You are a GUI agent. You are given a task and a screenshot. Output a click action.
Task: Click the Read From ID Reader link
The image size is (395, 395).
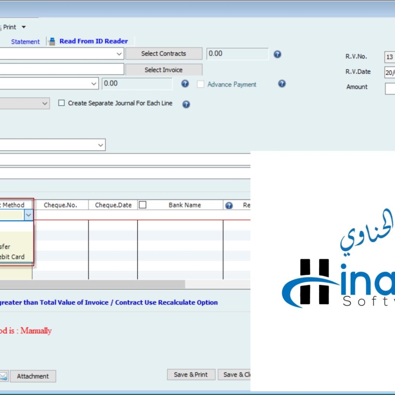tap(94, 41)
